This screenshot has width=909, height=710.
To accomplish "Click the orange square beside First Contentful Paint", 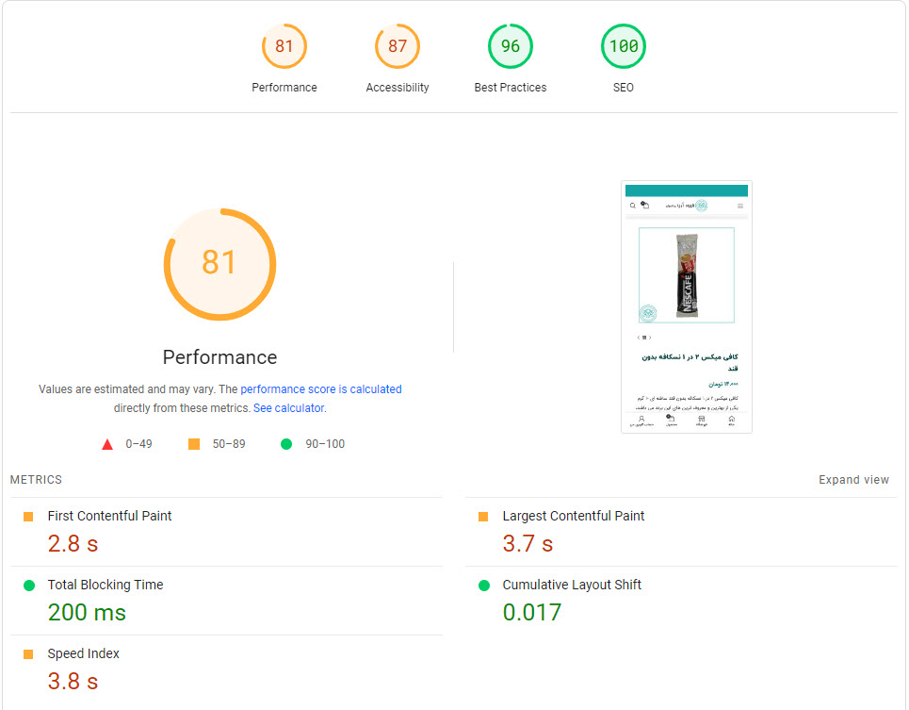I will (x=28, y=517).
